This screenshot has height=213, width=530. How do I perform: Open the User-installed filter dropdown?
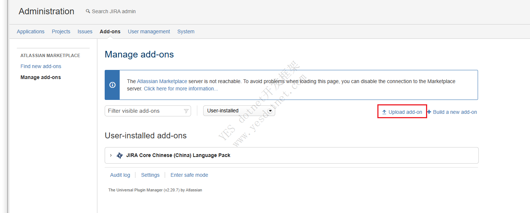point(239,111)
